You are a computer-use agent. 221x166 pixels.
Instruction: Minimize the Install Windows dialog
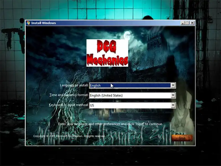[183, 23]
